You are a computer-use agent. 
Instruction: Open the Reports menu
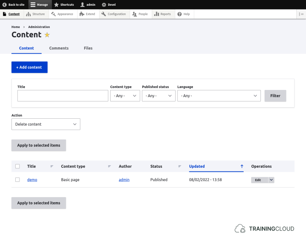click(163, 14)
